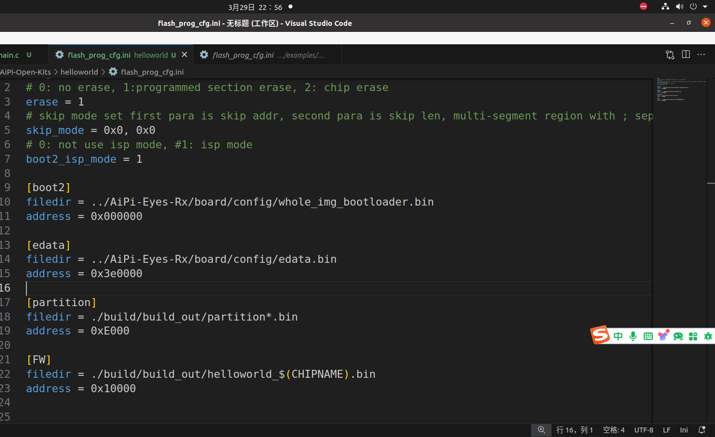Change file encoding UTF-8
The height and width of the screenshot is (437, 715).
pos(643,430)
